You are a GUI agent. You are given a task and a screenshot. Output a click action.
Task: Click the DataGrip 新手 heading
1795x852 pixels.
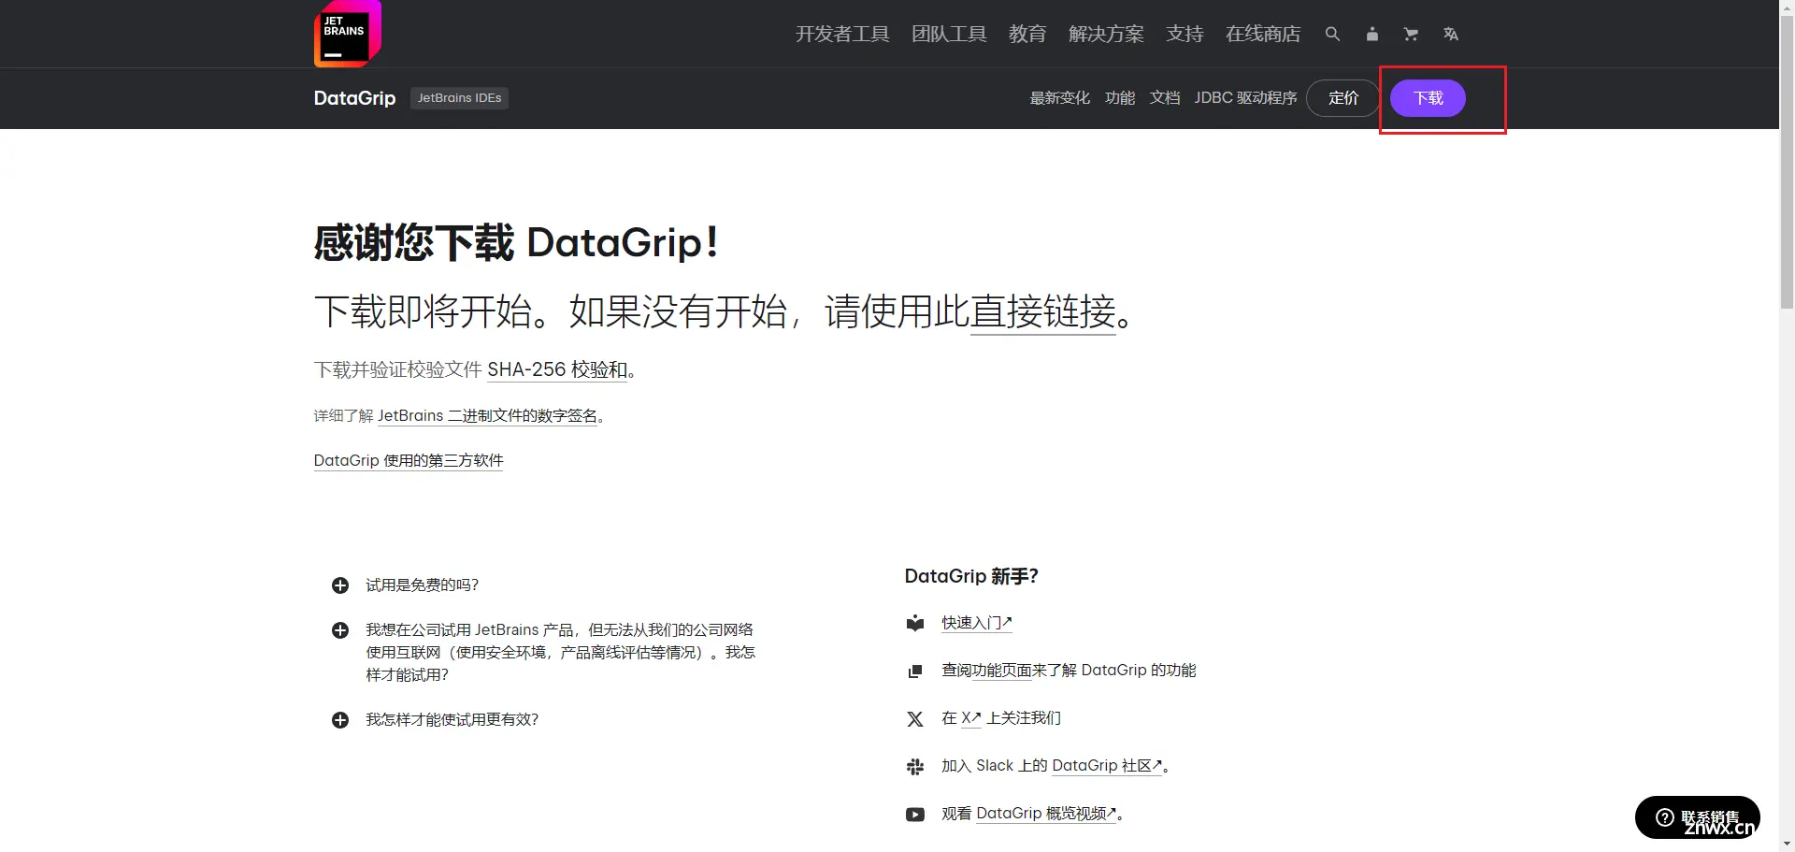971,576
